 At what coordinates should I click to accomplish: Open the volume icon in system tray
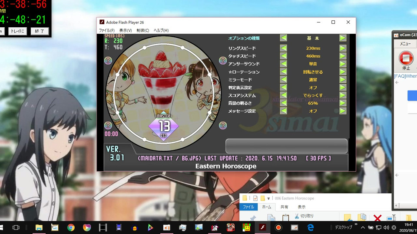386,227
